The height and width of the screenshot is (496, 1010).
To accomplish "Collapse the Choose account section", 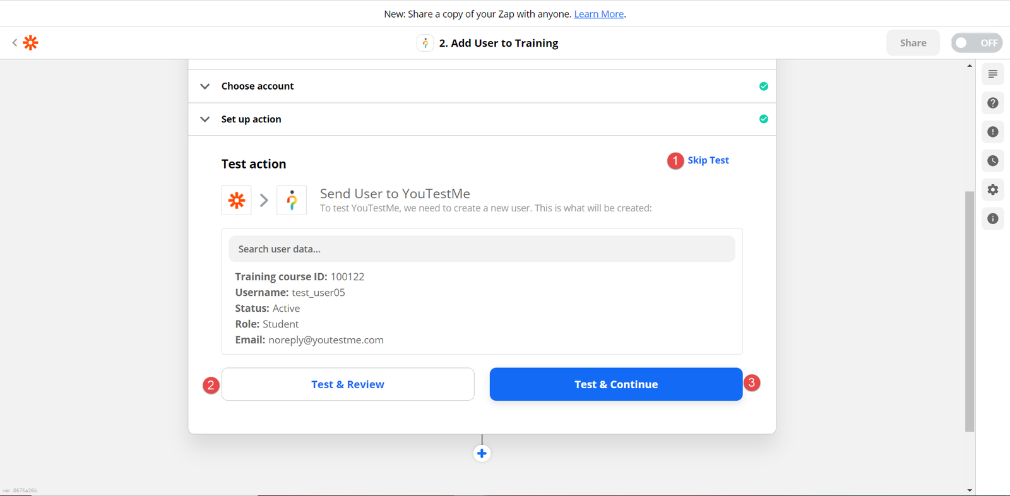I will [x=205, y=86].
